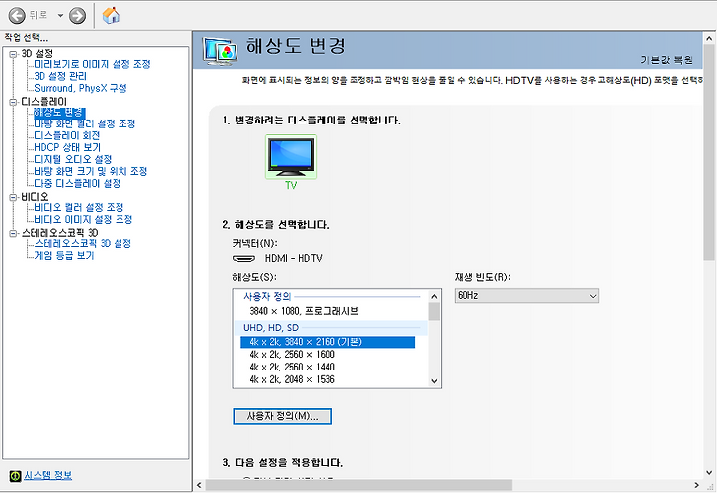Open 디지털 오디오 설정
717x493 pixels.
(73, 159)
